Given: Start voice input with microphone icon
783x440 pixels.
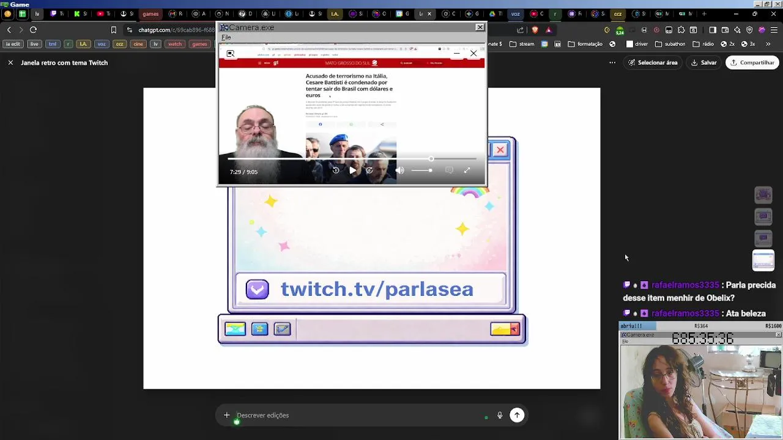Looking at the screenshot, I should [x=500, y=416].
